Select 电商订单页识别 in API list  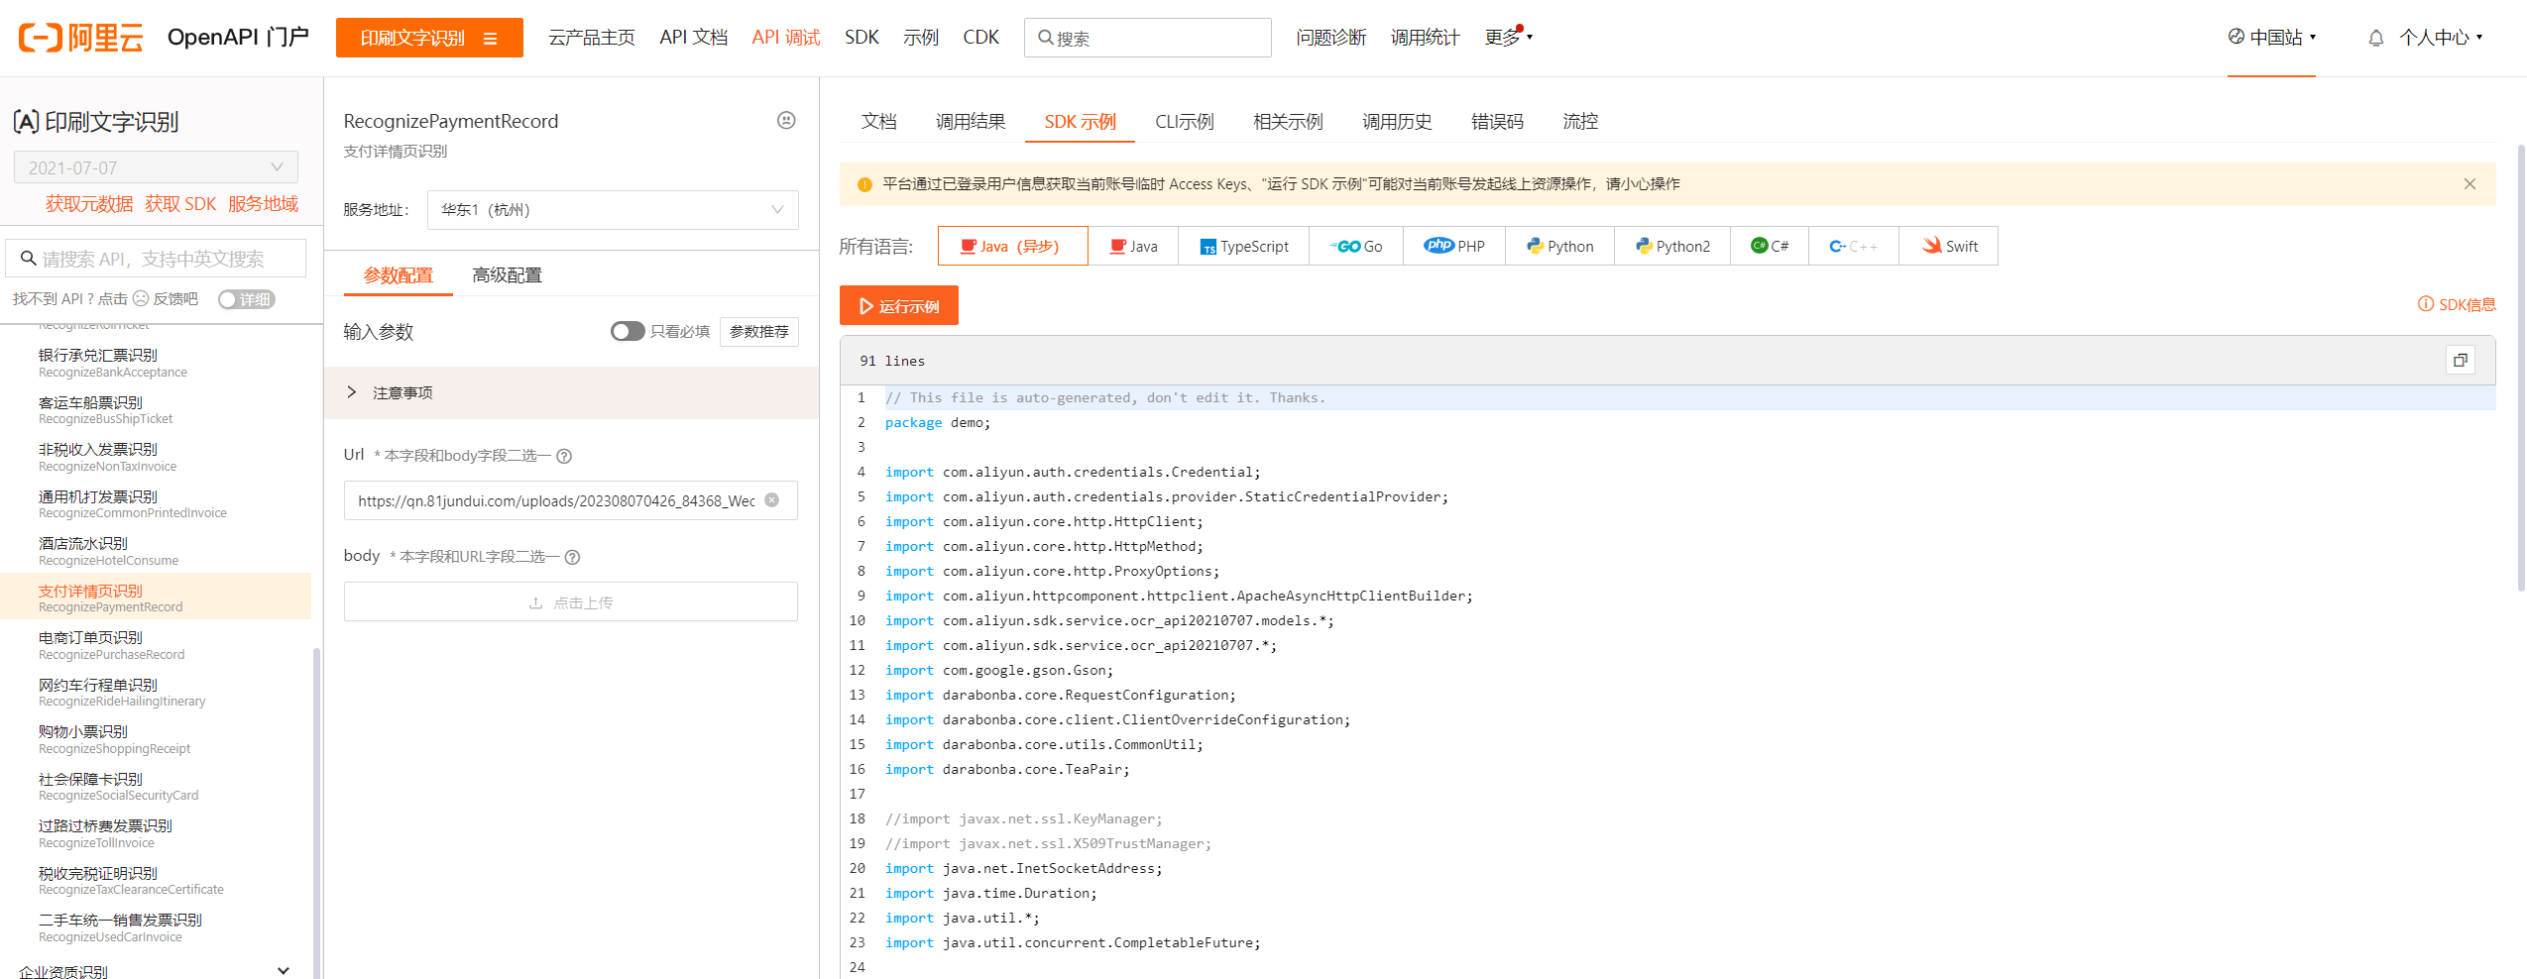click(x=156, y=645)
